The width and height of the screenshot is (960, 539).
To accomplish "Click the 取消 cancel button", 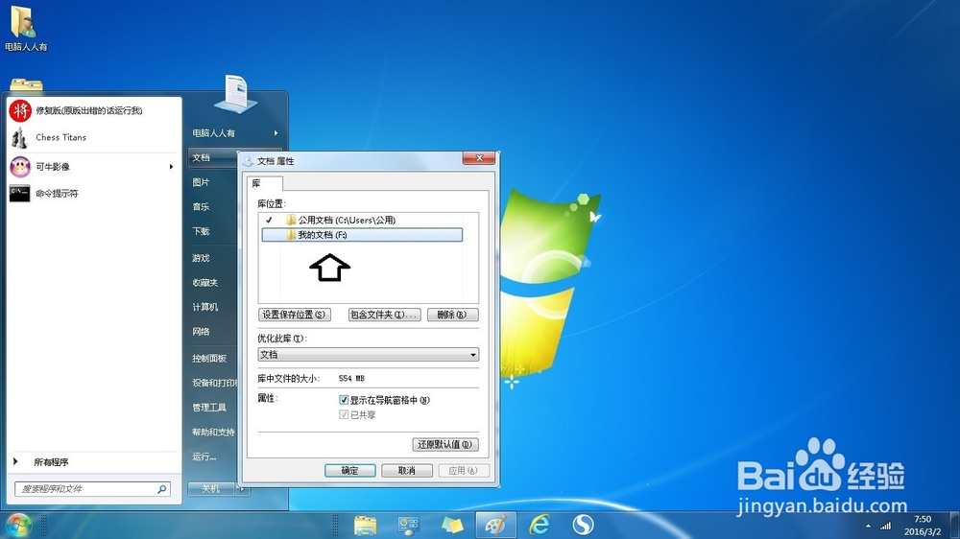I will tap(406, 471).
